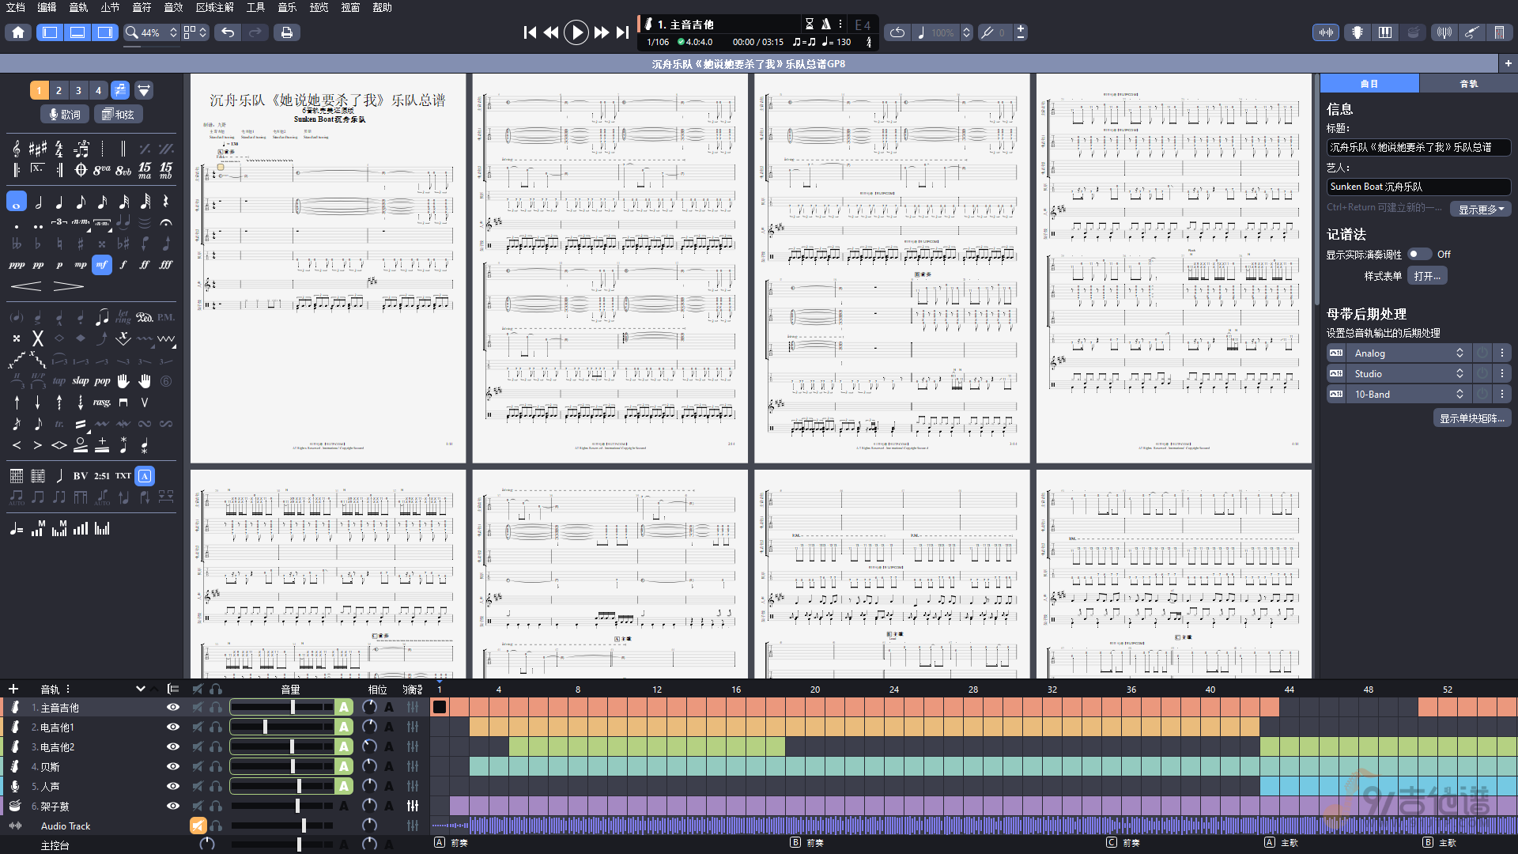Mute the 电吉他2 track

(x=198, y=747)
